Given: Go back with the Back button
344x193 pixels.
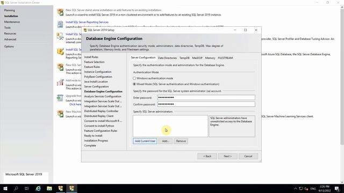Looking at the screenshot, I should click(207, 156).
